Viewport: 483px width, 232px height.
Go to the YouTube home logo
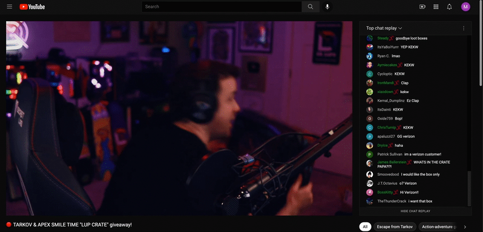[x=32, y=7]
